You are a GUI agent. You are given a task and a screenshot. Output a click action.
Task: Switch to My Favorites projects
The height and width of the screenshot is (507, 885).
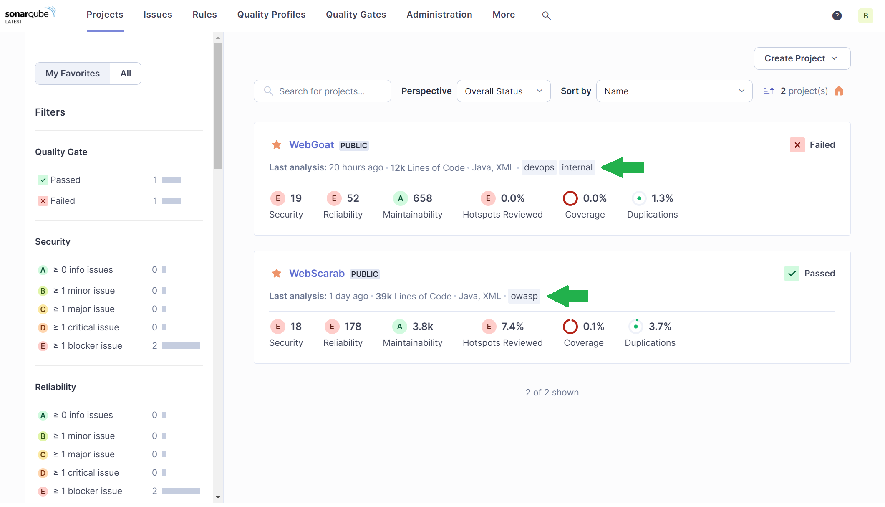tap(73, 74)
